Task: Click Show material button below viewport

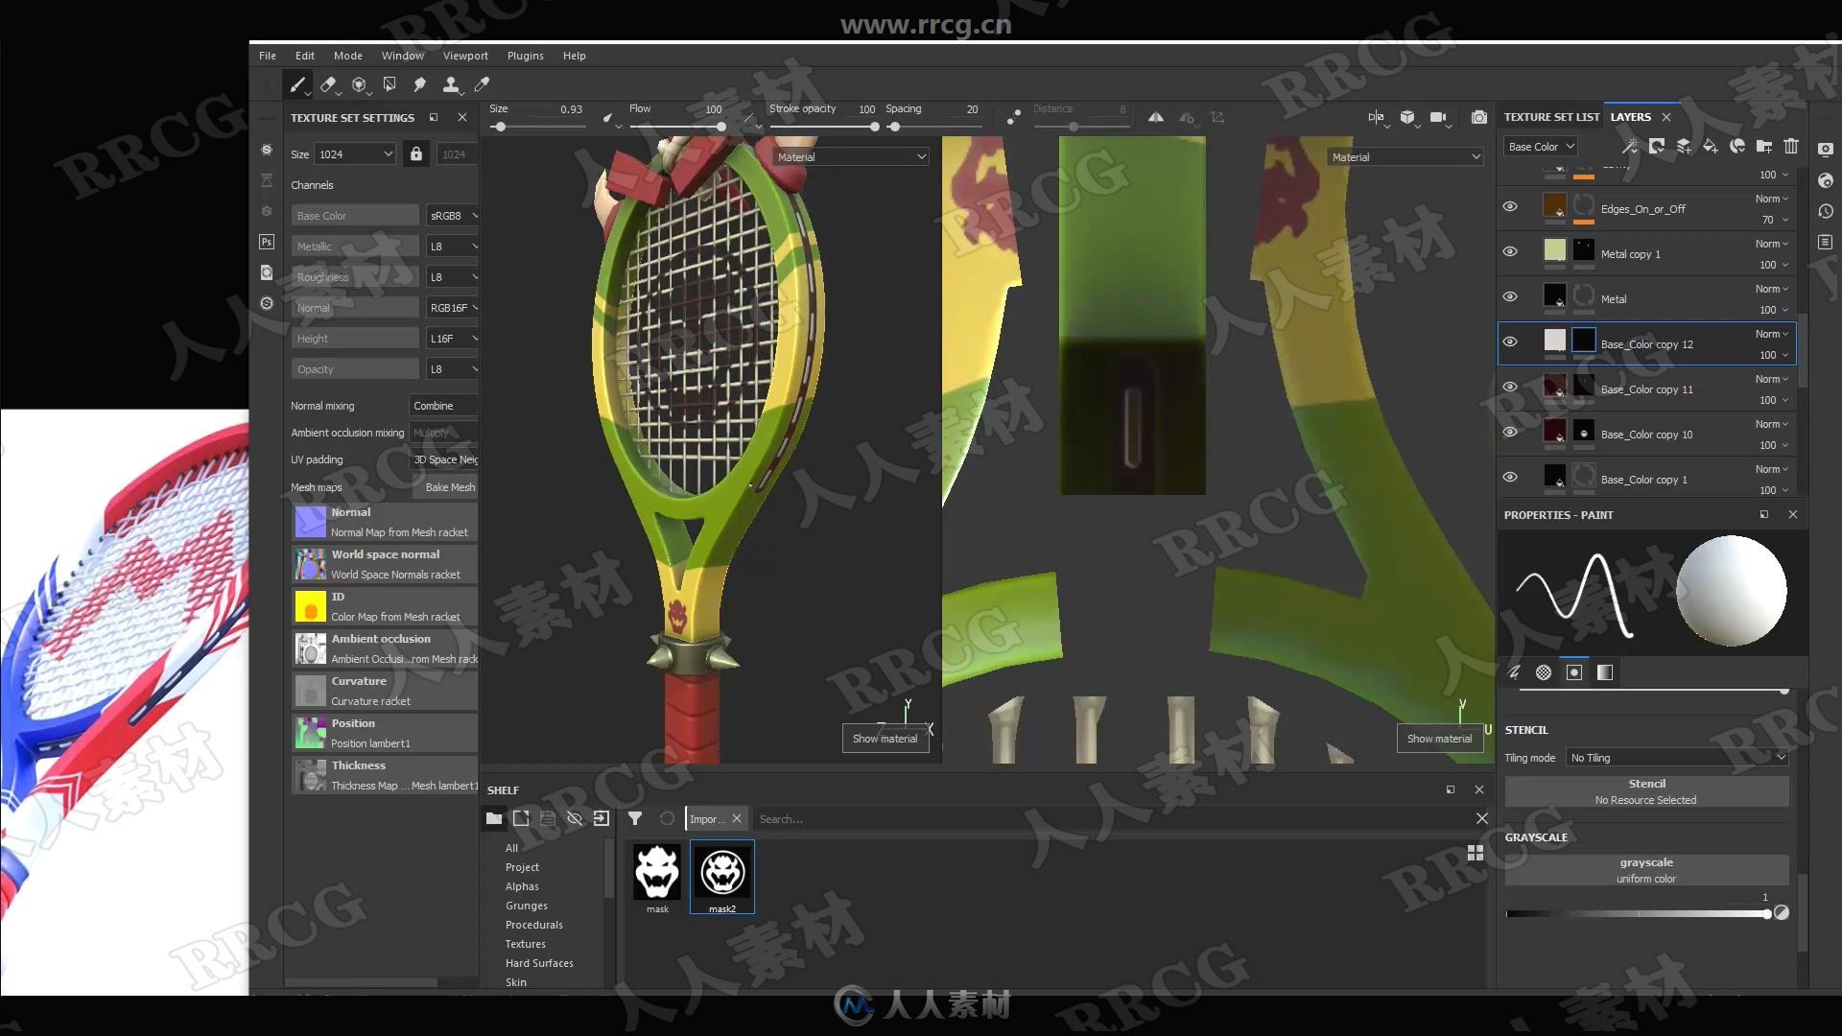Action: point(886,736)
